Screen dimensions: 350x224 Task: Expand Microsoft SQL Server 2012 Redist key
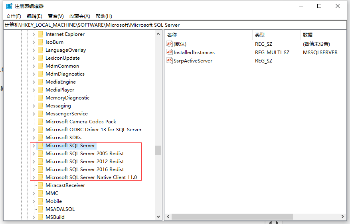tap(34, 162)
